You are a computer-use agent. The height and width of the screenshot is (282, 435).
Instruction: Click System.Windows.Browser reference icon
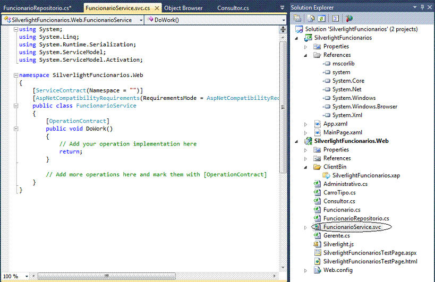[327, 106]
